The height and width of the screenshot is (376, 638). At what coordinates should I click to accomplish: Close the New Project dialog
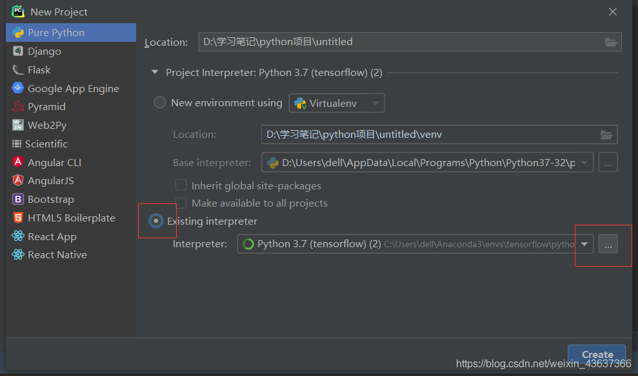point(613,12)
